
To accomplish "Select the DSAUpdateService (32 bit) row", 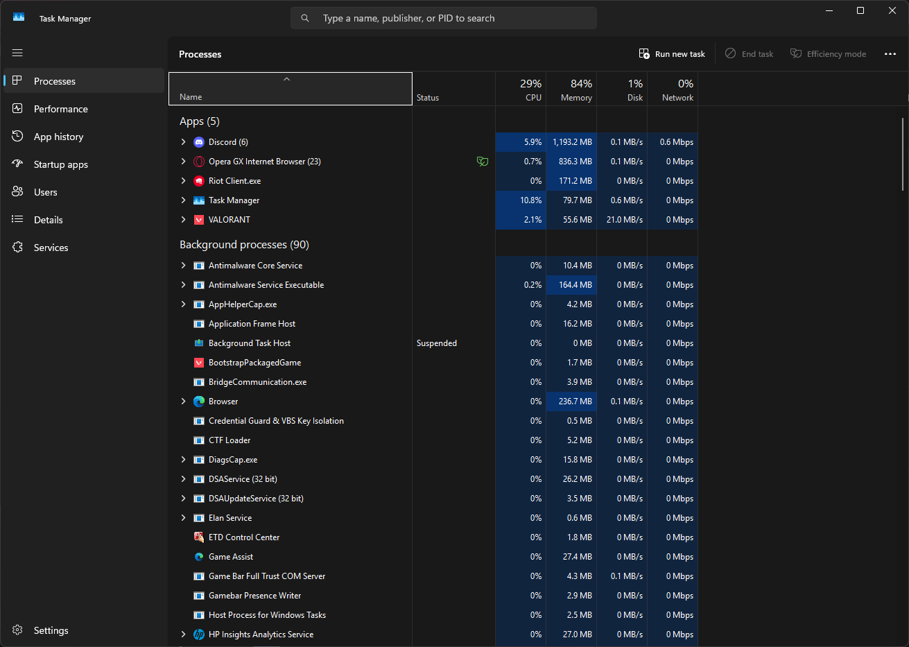I will [x=433, y=499].
